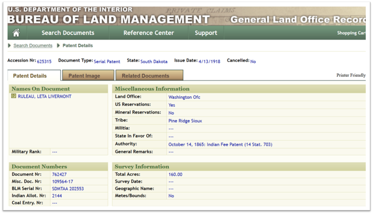Open the Support menu
The width and height of the screenshot is (373, 214).
click(206, 33)
